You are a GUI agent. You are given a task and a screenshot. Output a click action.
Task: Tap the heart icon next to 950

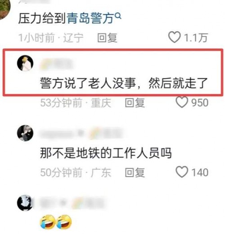(182, 102)
